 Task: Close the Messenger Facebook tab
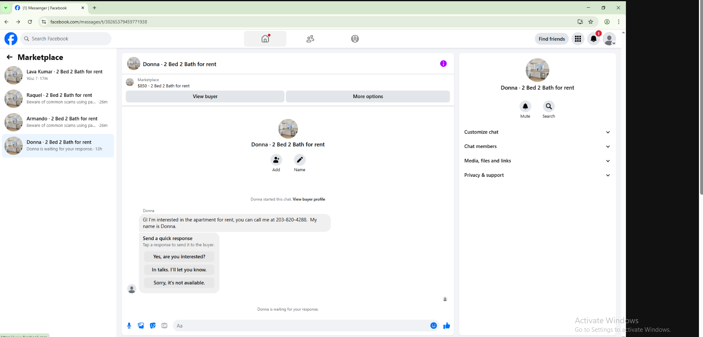point(83,8)
